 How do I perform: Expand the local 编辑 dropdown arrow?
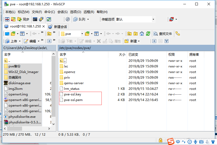click(x=39, y=41)
